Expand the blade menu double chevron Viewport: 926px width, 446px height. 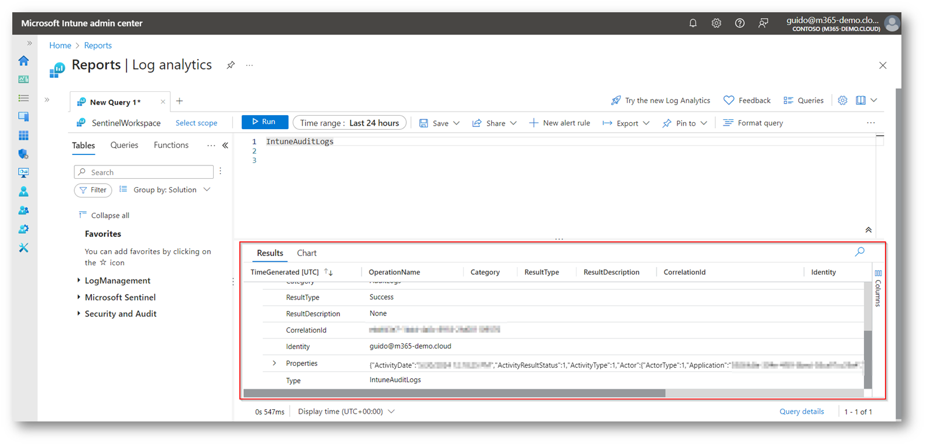(47, 100)
